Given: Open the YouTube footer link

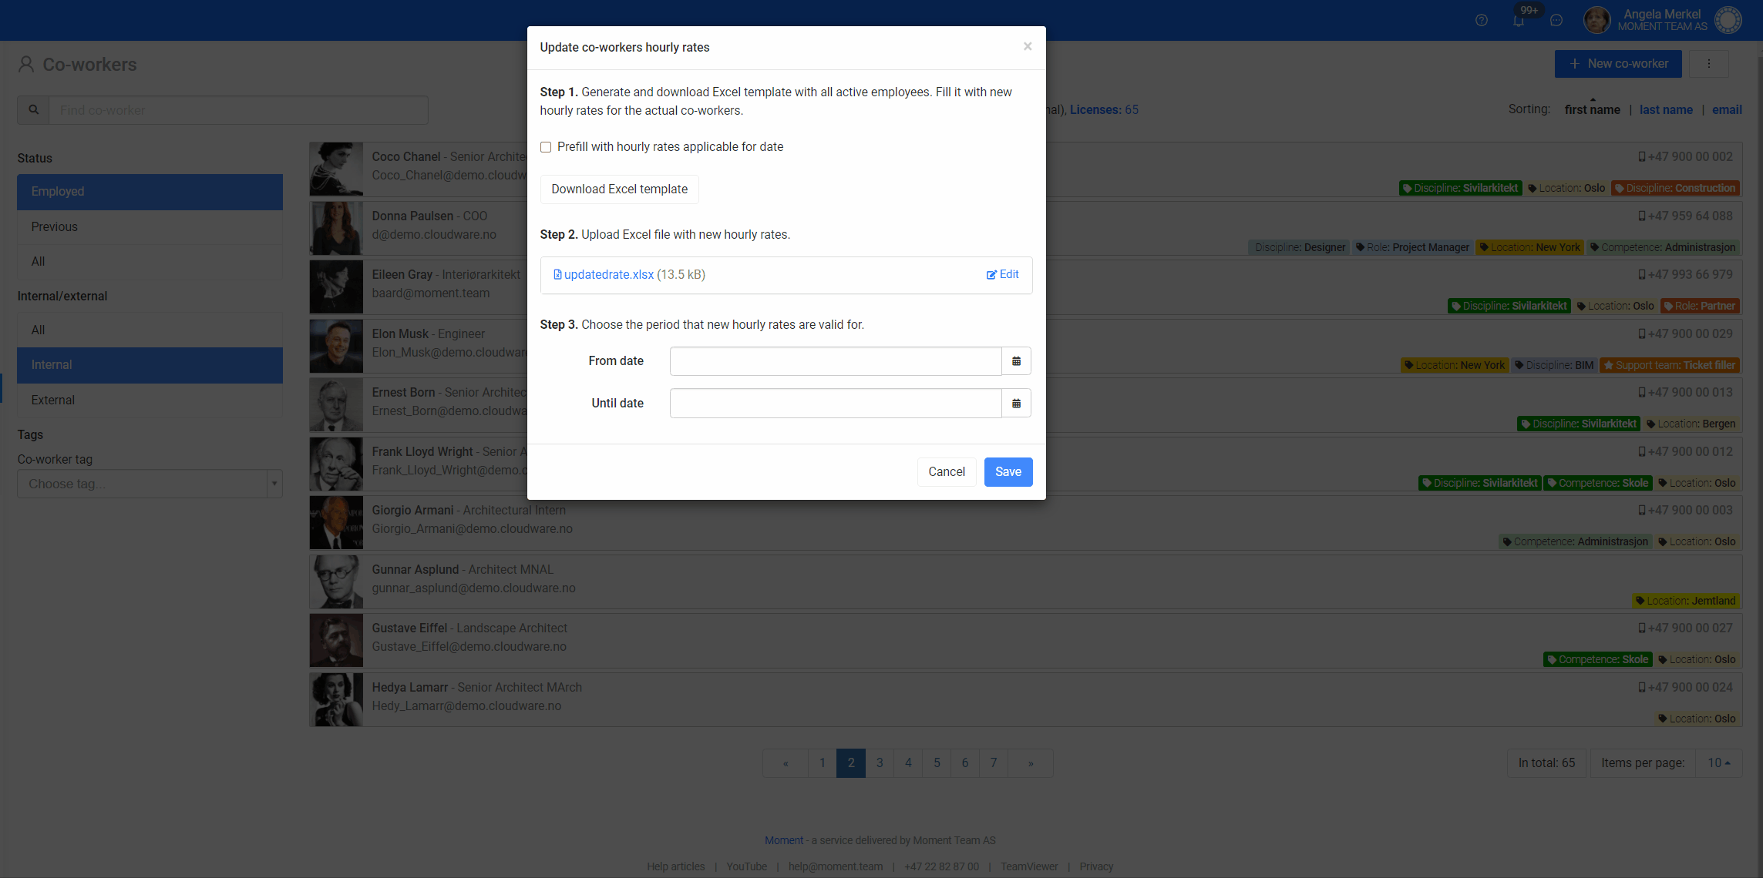Looking at the screenshot, I should (x=746, y=867).
